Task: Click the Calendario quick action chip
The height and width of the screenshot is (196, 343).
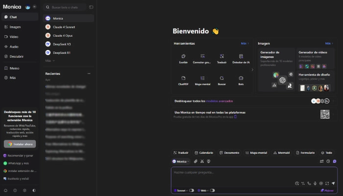Action: [204, 153]
